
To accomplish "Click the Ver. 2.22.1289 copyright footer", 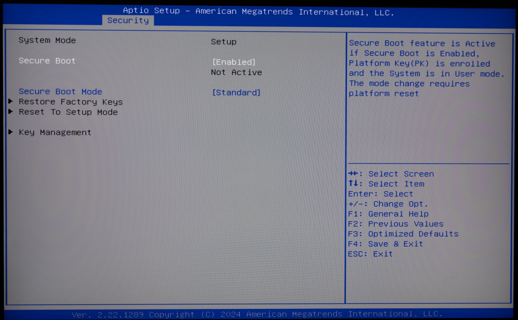I will (x=257, y=314).
